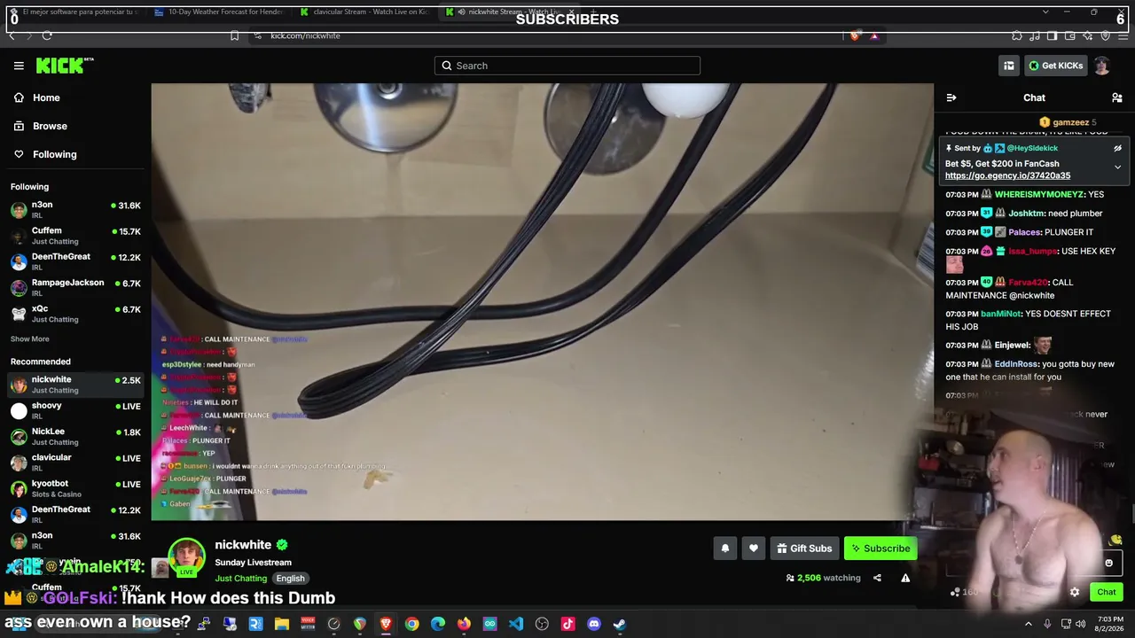Open Steam from the taskbar
The image size is (1135, 638).
tap(620, 624)
